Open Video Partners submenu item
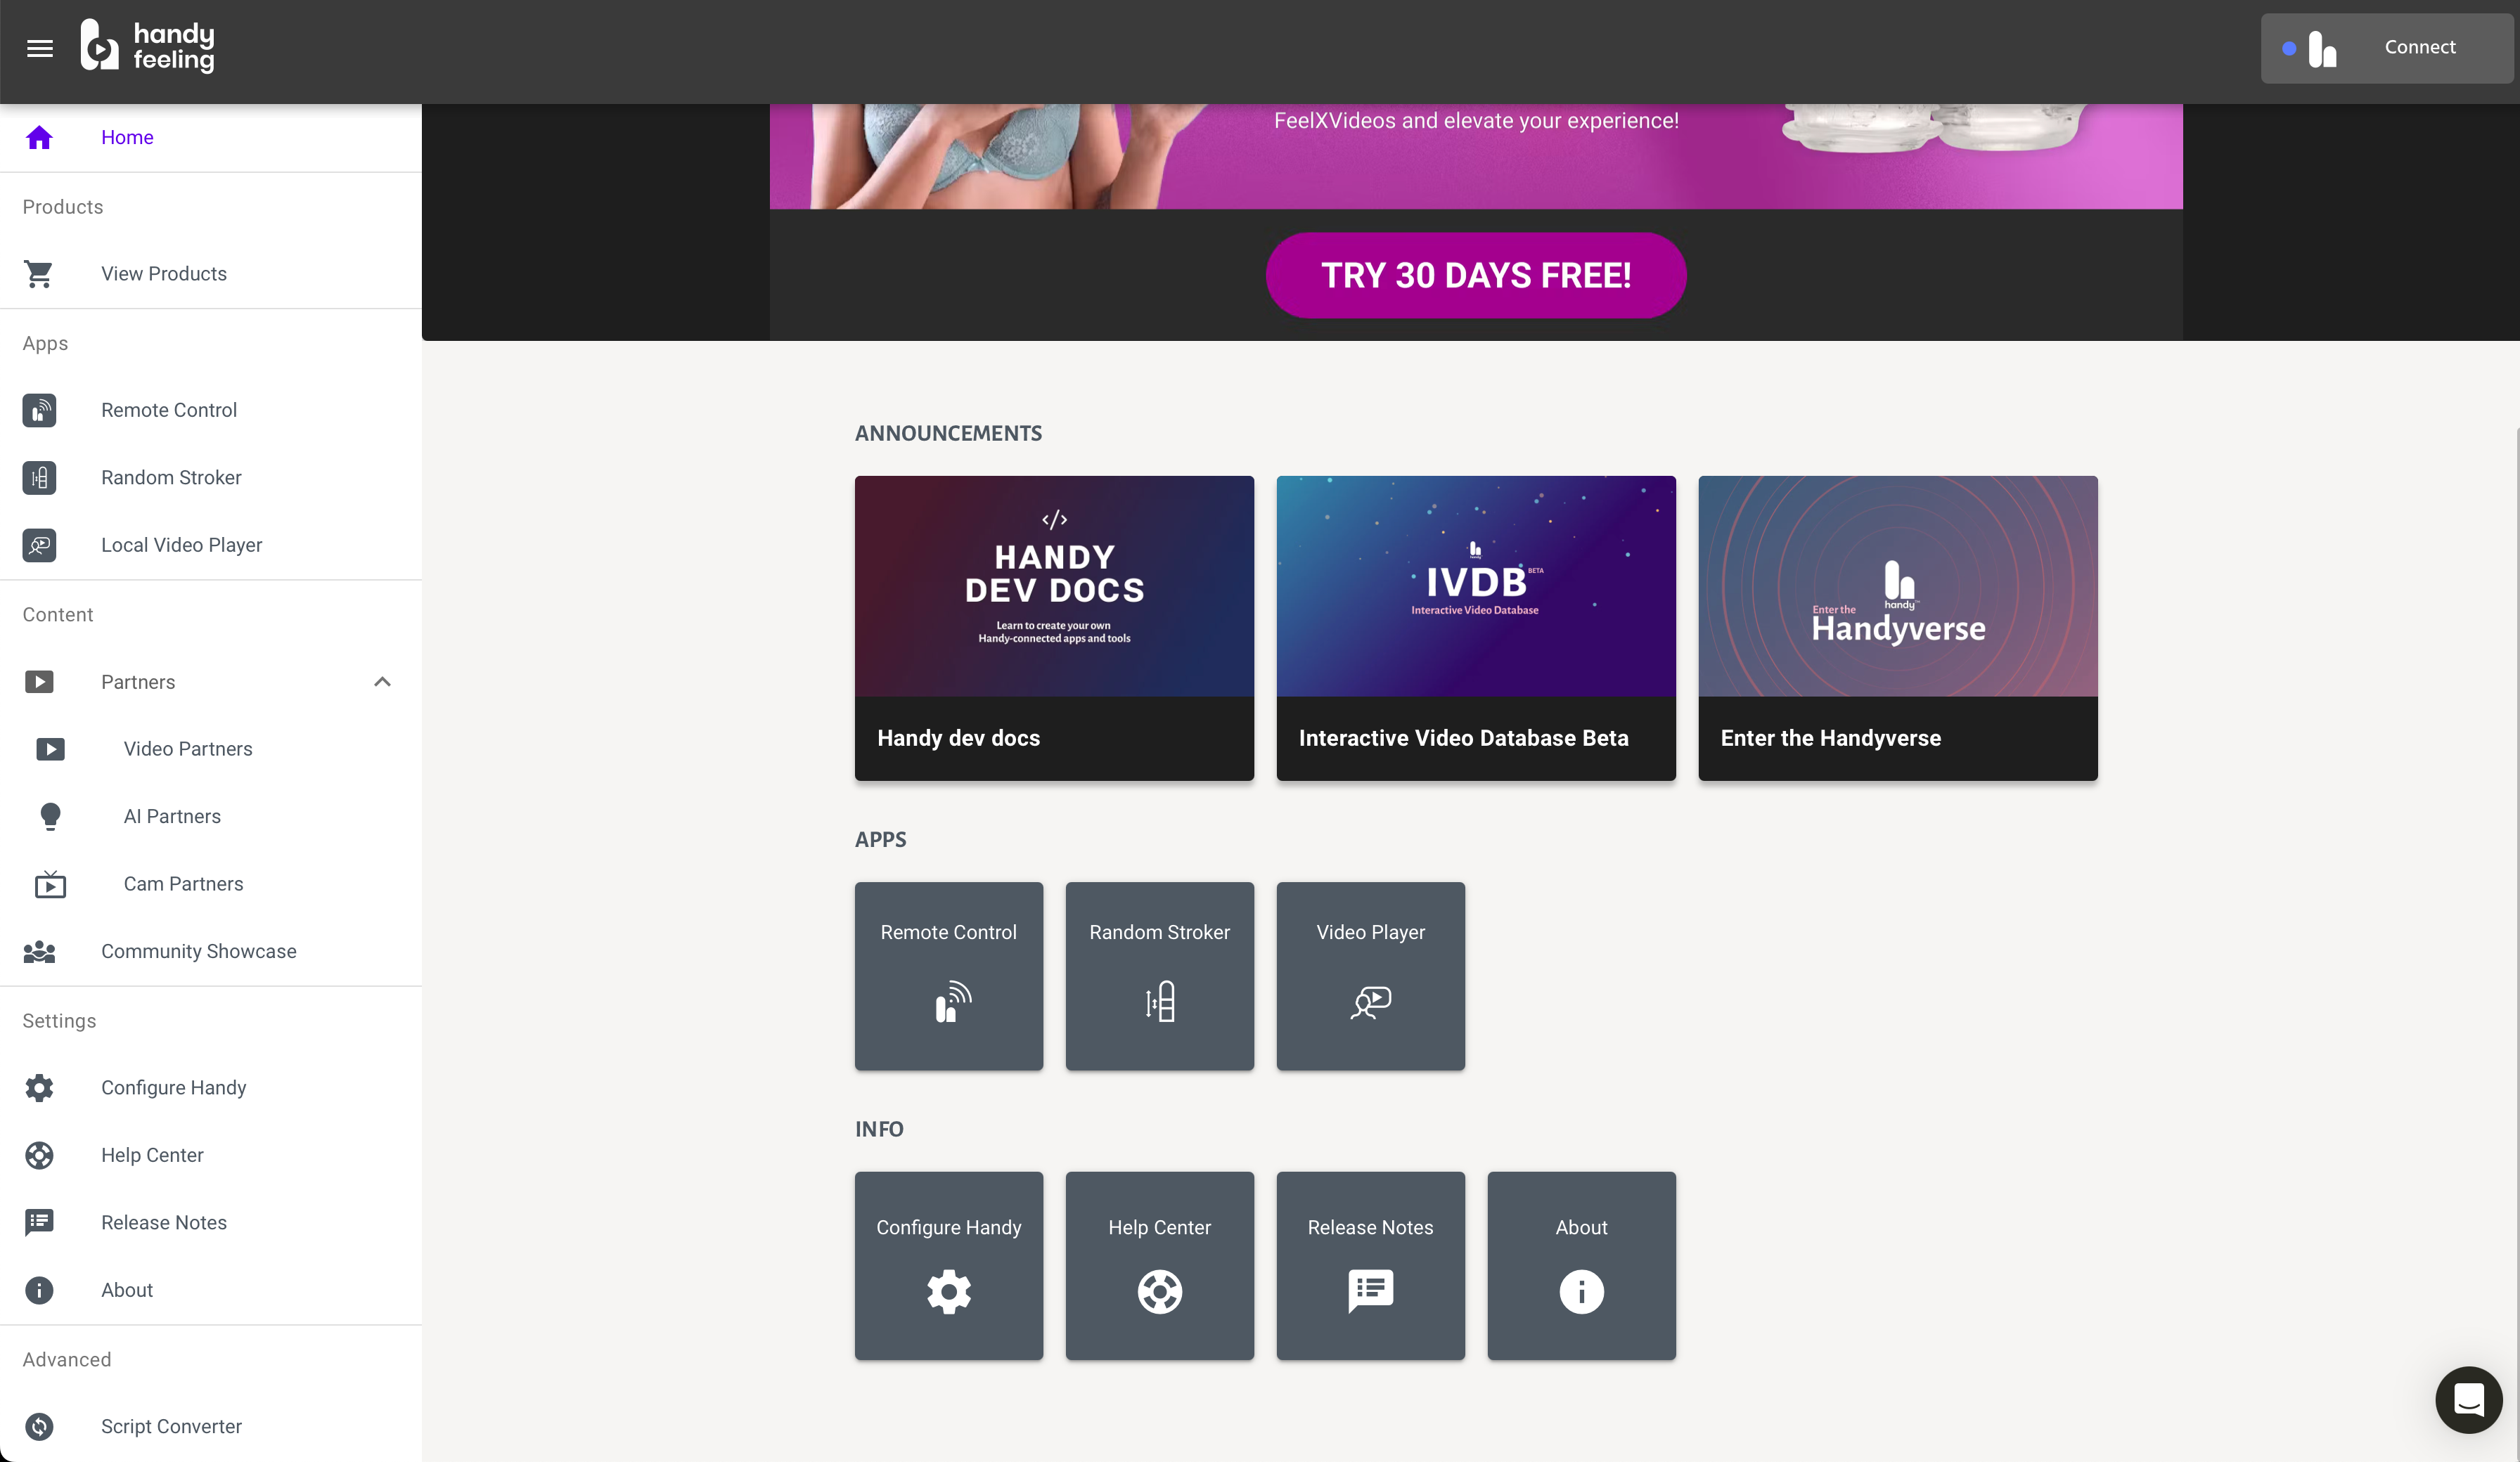 [x=211, y=749]
